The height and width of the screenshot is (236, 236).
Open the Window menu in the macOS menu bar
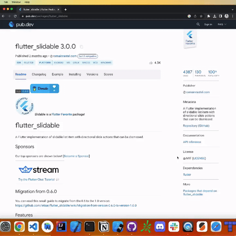tap(17, 2)
